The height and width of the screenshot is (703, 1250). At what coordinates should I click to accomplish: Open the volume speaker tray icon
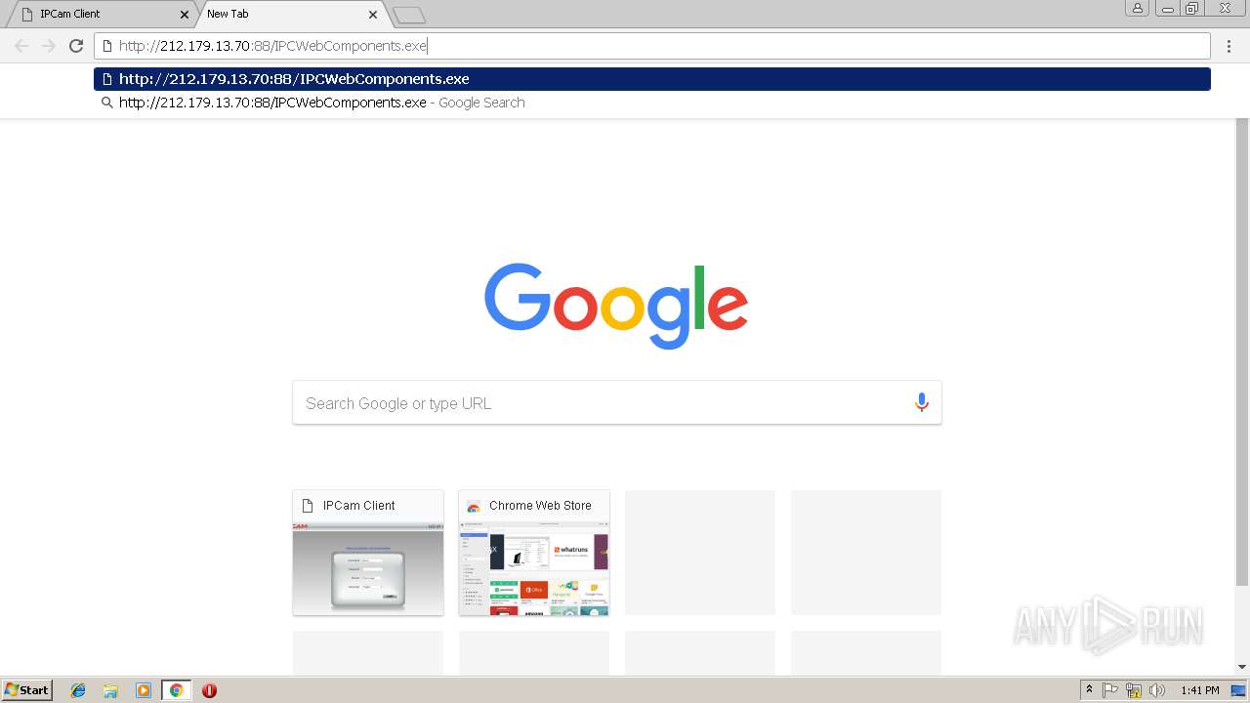coord(1157,690)
